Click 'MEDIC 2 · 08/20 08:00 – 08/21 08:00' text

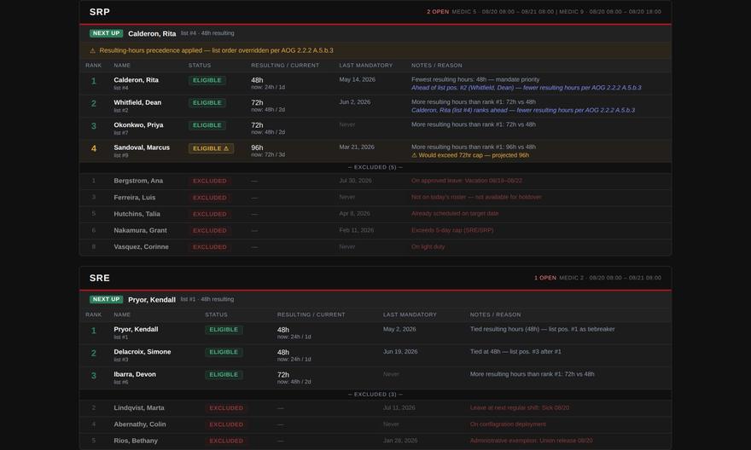point(610,278)
